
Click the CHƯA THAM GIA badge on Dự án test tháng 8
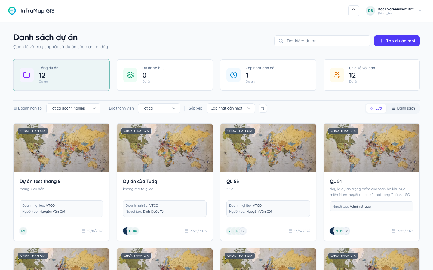point(33,131)
